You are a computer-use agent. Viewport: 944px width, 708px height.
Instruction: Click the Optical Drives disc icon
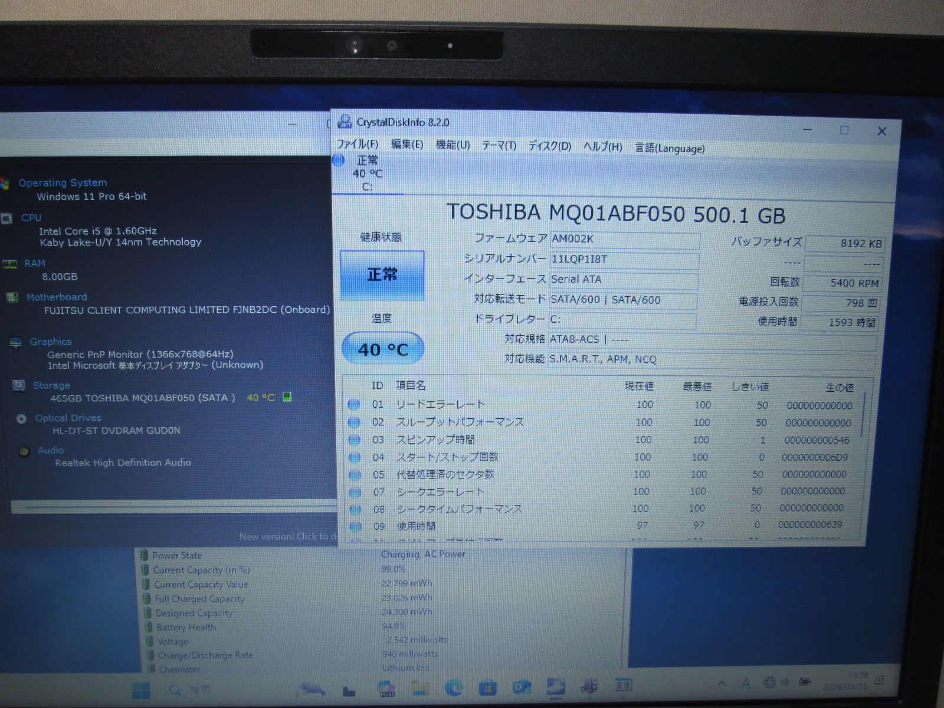[x=22, y=418]
